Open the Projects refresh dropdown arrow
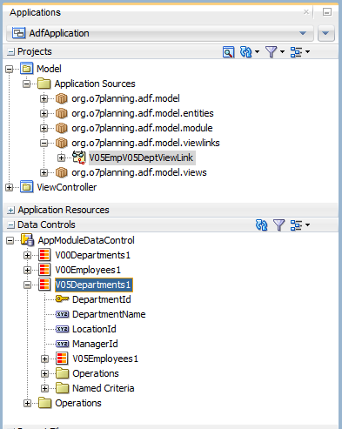Image resolution: width=342 pixels, height=429 pixels. [257, 52]
